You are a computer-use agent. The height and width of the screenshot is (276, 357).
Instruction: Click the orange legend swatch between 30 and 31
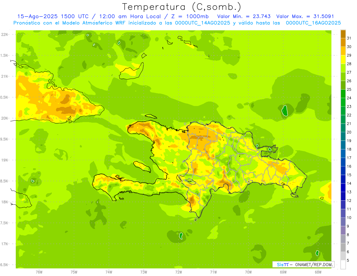pos(343,43)
